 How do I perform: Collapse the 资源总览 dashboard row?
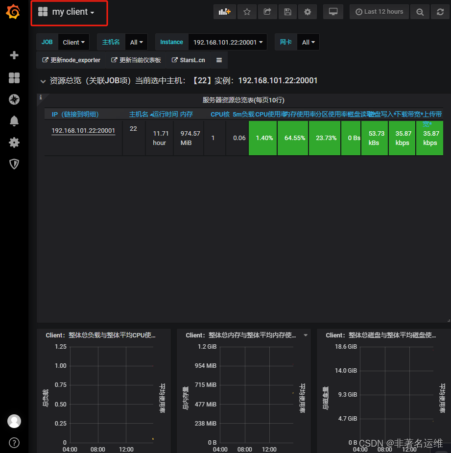pyautogui.click(x=43, y=80)
